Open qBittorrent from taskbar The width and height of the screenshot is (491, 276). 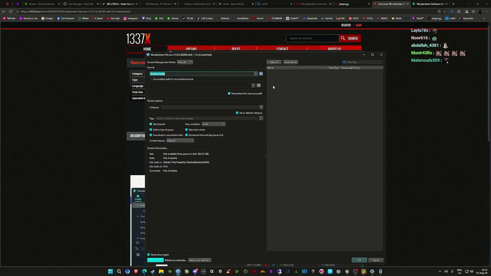(178, 271)
